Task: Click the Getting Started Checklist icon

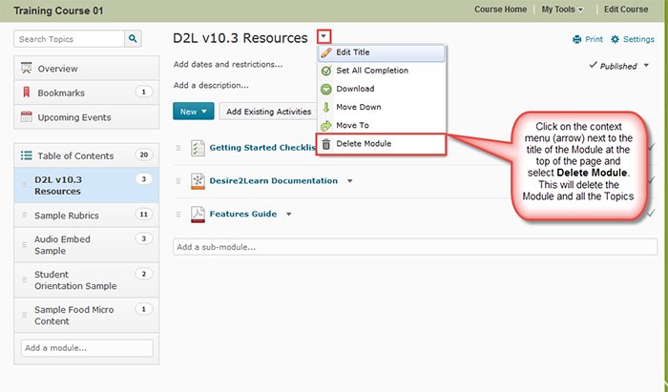Action: coord(198,148)
